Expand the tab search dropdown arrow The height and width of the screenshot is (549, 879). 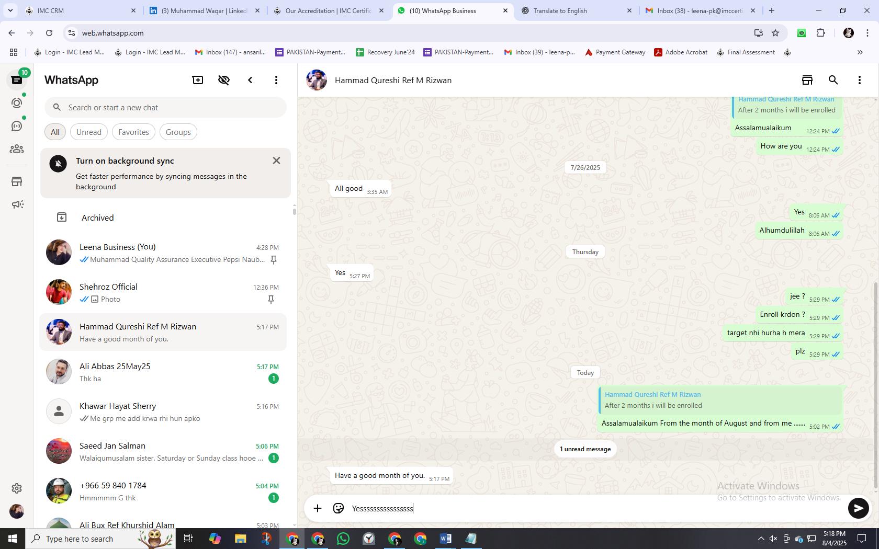[x=10, y=10]
